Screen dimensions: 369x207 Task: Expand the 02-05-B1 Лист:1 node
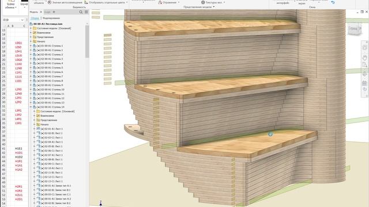tap(35, 146)
